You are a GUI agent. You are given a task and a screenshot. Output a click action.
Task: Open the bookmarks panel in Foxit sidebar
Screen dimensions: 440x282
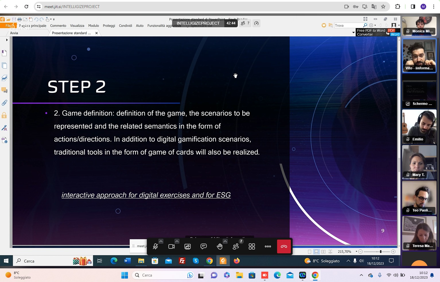coord(4,53)
